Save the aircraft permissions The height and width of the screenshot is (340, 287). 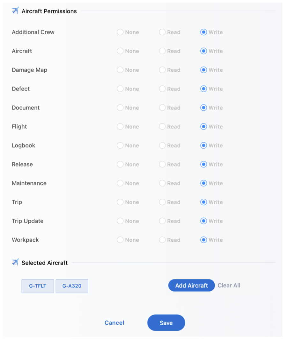coord(166,323)
